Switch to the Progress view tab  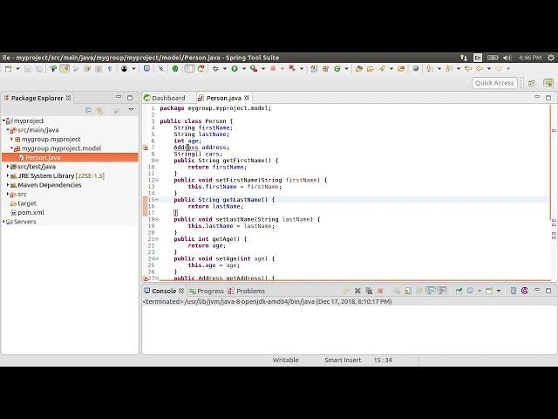coord(207,291)
